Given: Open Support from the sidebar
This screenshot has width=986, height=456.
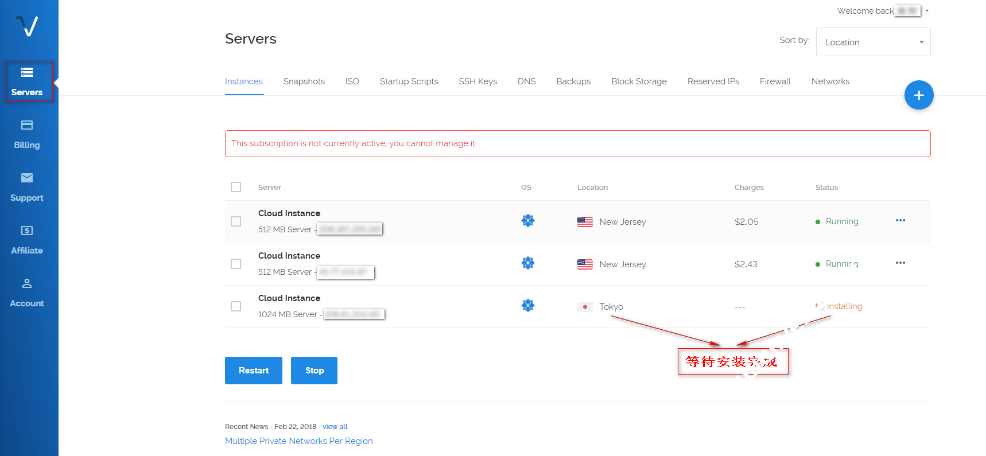Looking at the screenshot, I should [27, 187].
